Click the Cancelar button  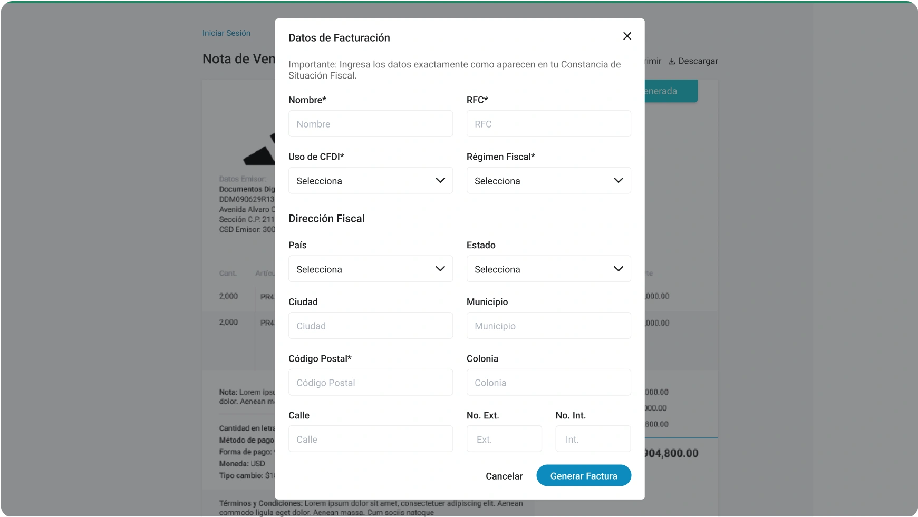point(504,476)
